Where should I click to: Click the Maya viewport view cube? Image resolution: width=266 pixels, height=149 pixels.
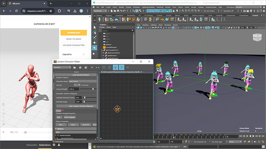pyautogui.click(x=257, y=37)
